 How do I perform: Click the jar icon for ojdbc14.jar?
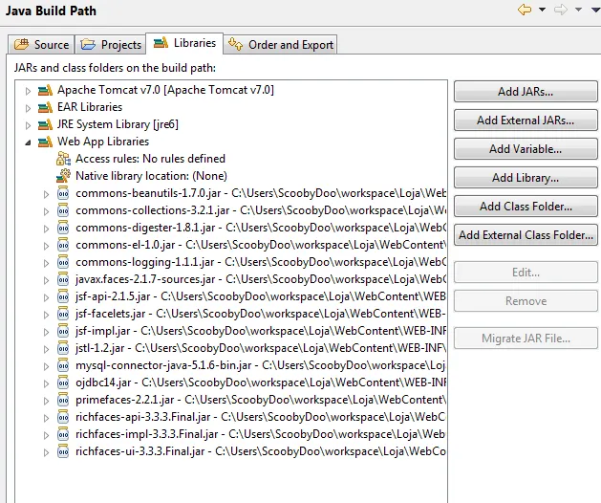[x=63, y=383]
